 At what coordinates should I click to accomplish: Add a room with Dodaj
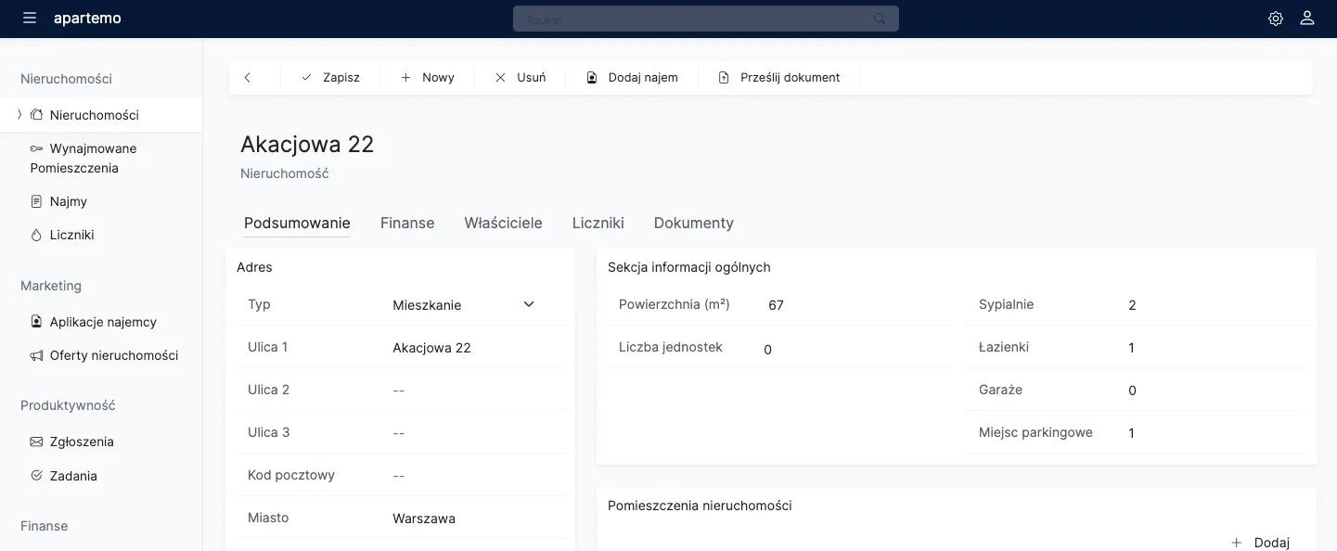click(x=1261, y=543)
